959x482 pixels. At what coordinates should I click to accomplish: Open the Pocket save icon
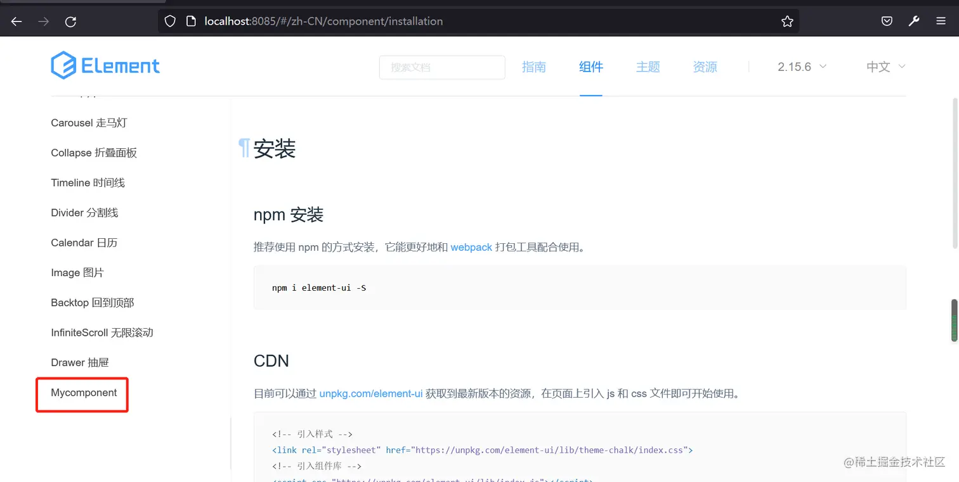click(x=887, y=22)
